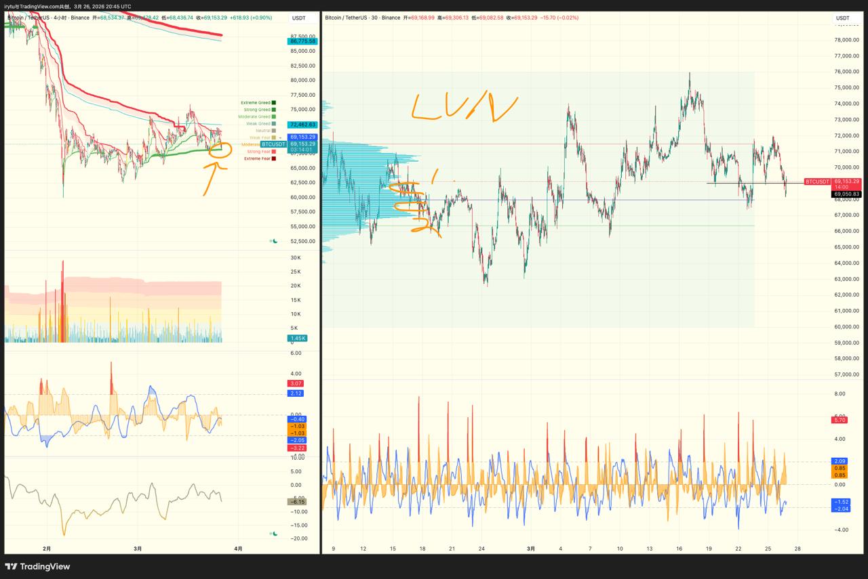Open the USDT currency selector on the right chart

pos(842,18)
